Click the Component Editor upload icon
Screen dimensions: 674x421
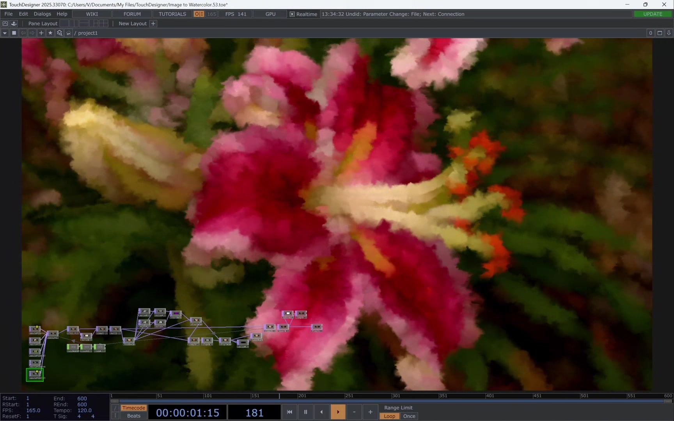point(14,23)
